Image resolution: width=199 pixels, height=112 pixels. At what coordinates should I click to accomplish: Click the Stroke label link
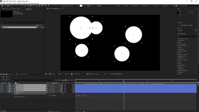(x=85, y=6)
